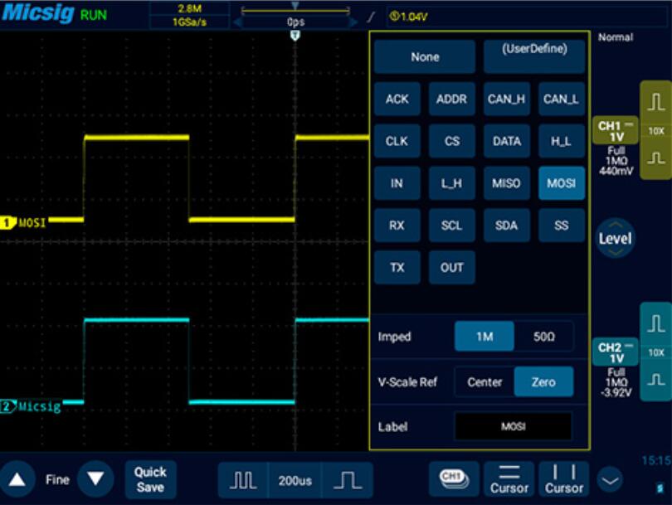Choose the MISO label preset

[x=506, y=183]
